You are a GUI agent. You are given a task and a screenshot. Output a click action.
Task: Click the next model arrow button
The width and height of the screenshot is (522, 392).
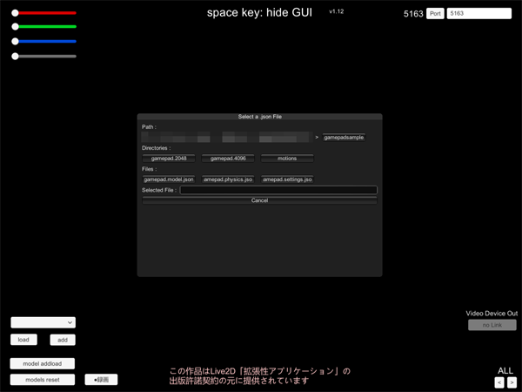512,382
